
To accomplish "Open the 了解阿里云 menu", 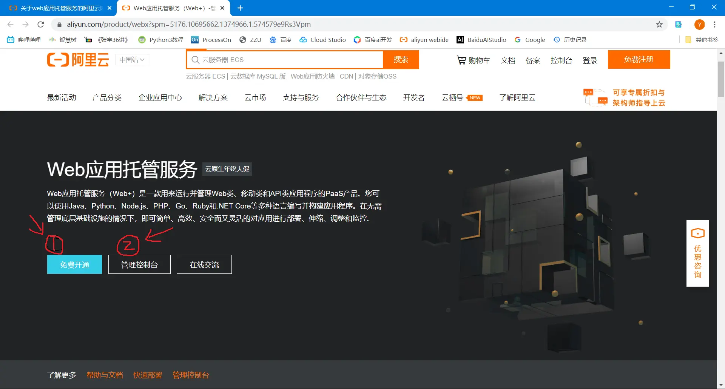I will [x=517, y=97].
